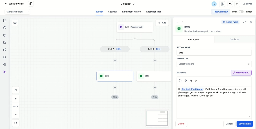This screenshot has height=129, width=256.
Task: Click the Write with AI button
Action: [x=241, y=73]
